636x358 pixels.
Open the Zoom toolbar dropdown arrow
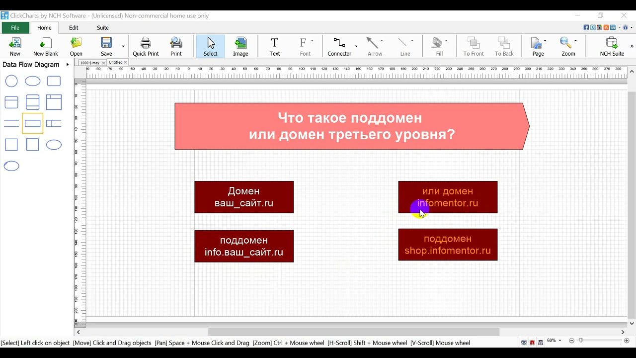coord(575,41)
